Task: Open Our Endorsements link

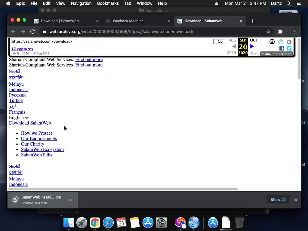Action: 39,139
